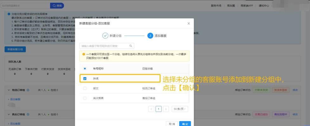
Task: Open 通知中心 in the top navigation
Action: (x=264, y=6)
